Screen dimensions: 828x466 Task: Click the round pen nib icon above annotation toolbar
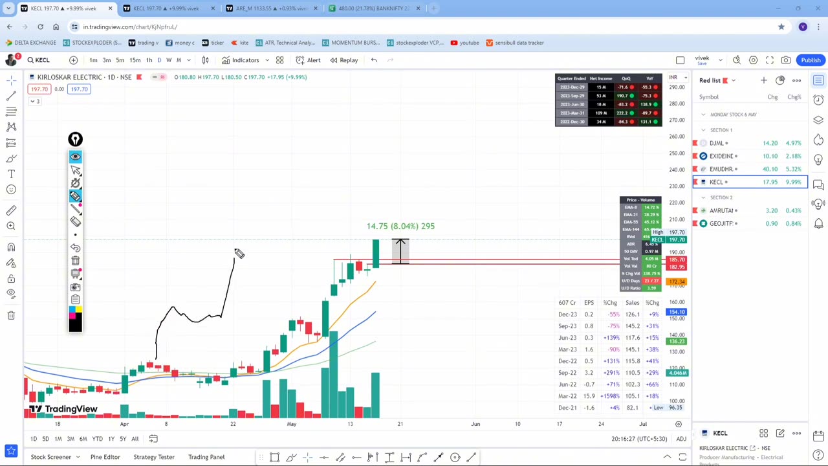[75, 139]
